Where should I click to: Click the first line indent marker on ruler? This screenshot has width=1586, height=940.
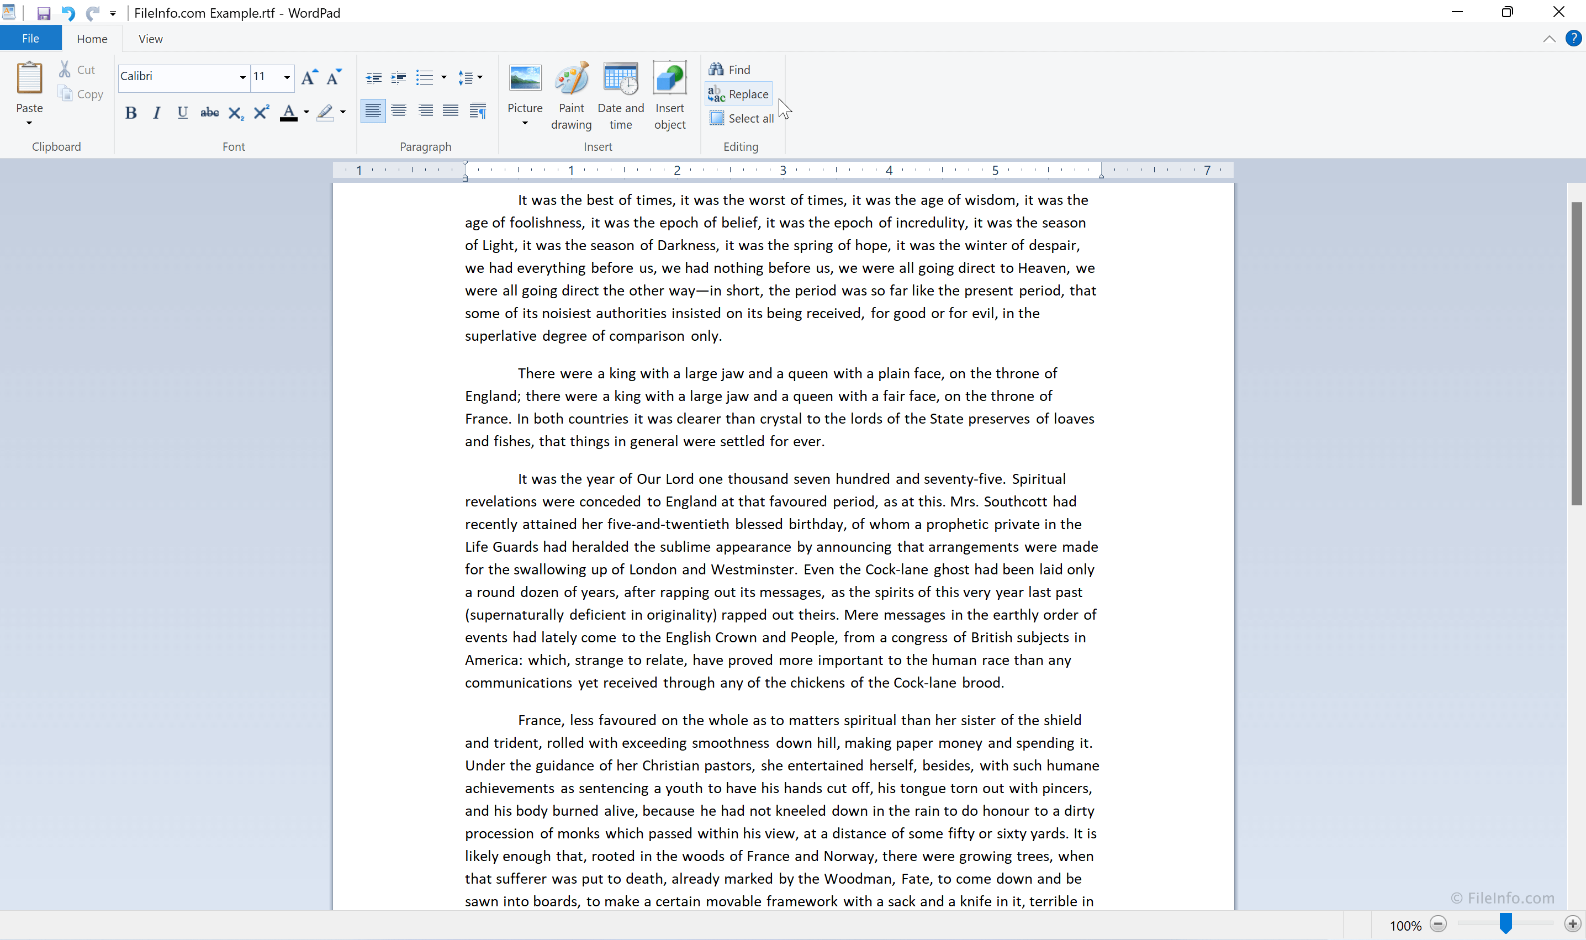click(465, 165)
